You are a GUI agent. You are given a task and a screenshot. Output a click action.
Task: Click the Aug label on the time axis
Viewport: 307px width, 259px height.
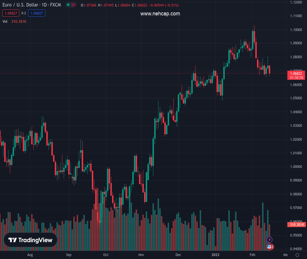coord(30,255)
